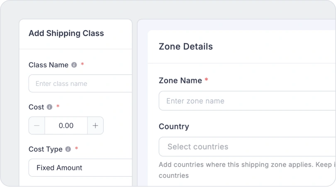Screen dimensions: 336x187
Task: Click the red asterisk after Class Name
Action: coord(82,65)
